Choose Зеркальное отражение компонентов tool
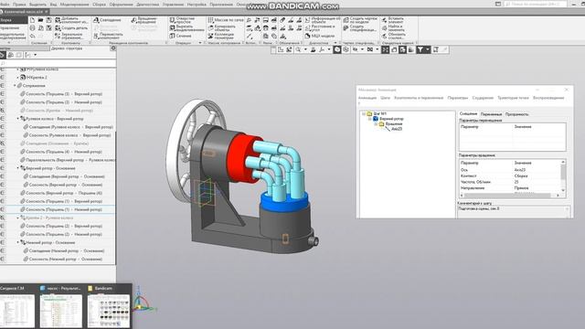The width and height of the screenshot is (585, 329). 69,36
